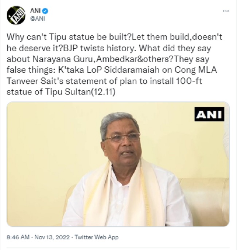Click the Nov 13, 2022 date
Viewport: 237px width, 250px height.
click(x=52, y=237)
